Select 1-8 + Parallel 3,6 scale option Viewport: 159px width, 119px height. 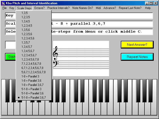click(31, 80)
